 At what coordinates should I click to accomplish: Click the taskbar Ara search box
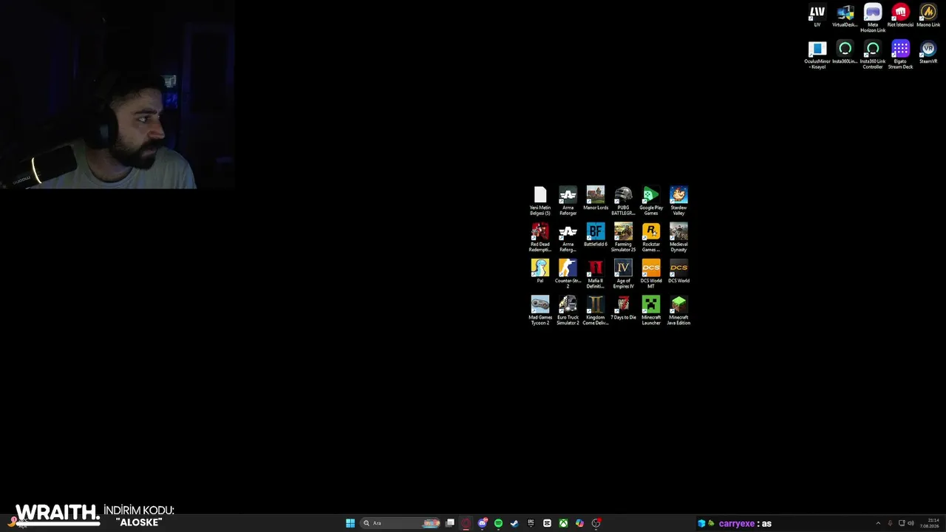[401, 523]
